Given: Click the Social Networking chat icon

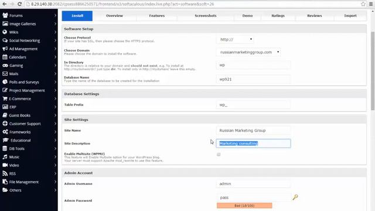Looking at the screenshot, I should pyautogui.click(x=5, y=40).
